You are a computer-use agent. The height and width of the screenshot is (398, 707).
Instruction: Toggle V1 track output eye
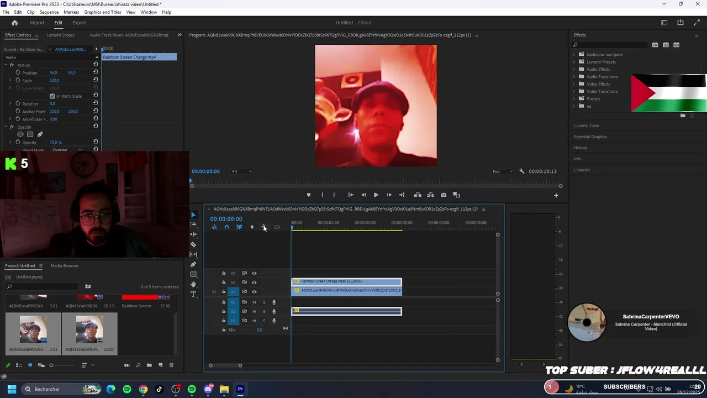[x=254, y=291]
